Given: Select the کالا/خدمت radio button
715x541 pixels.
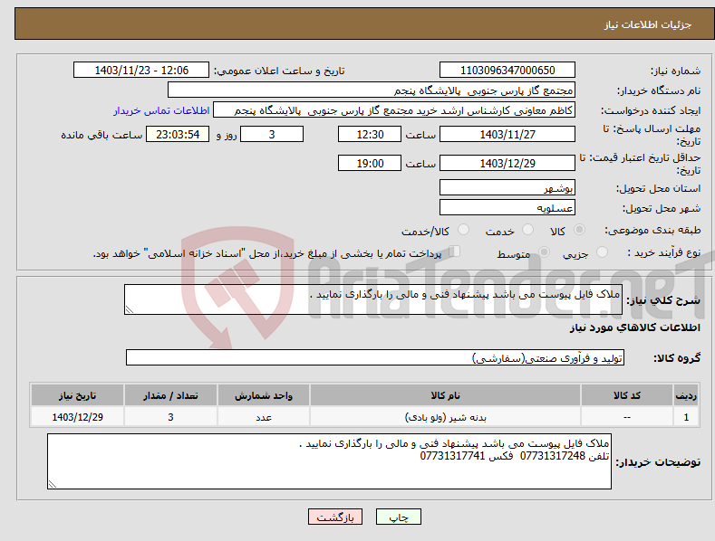Looking at the screenshot, I should coord(463,230).
